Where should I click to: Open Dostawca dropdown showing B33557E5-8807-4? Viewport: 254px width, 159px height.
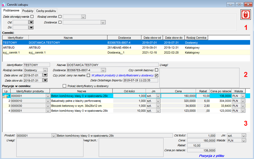[103, 70]
